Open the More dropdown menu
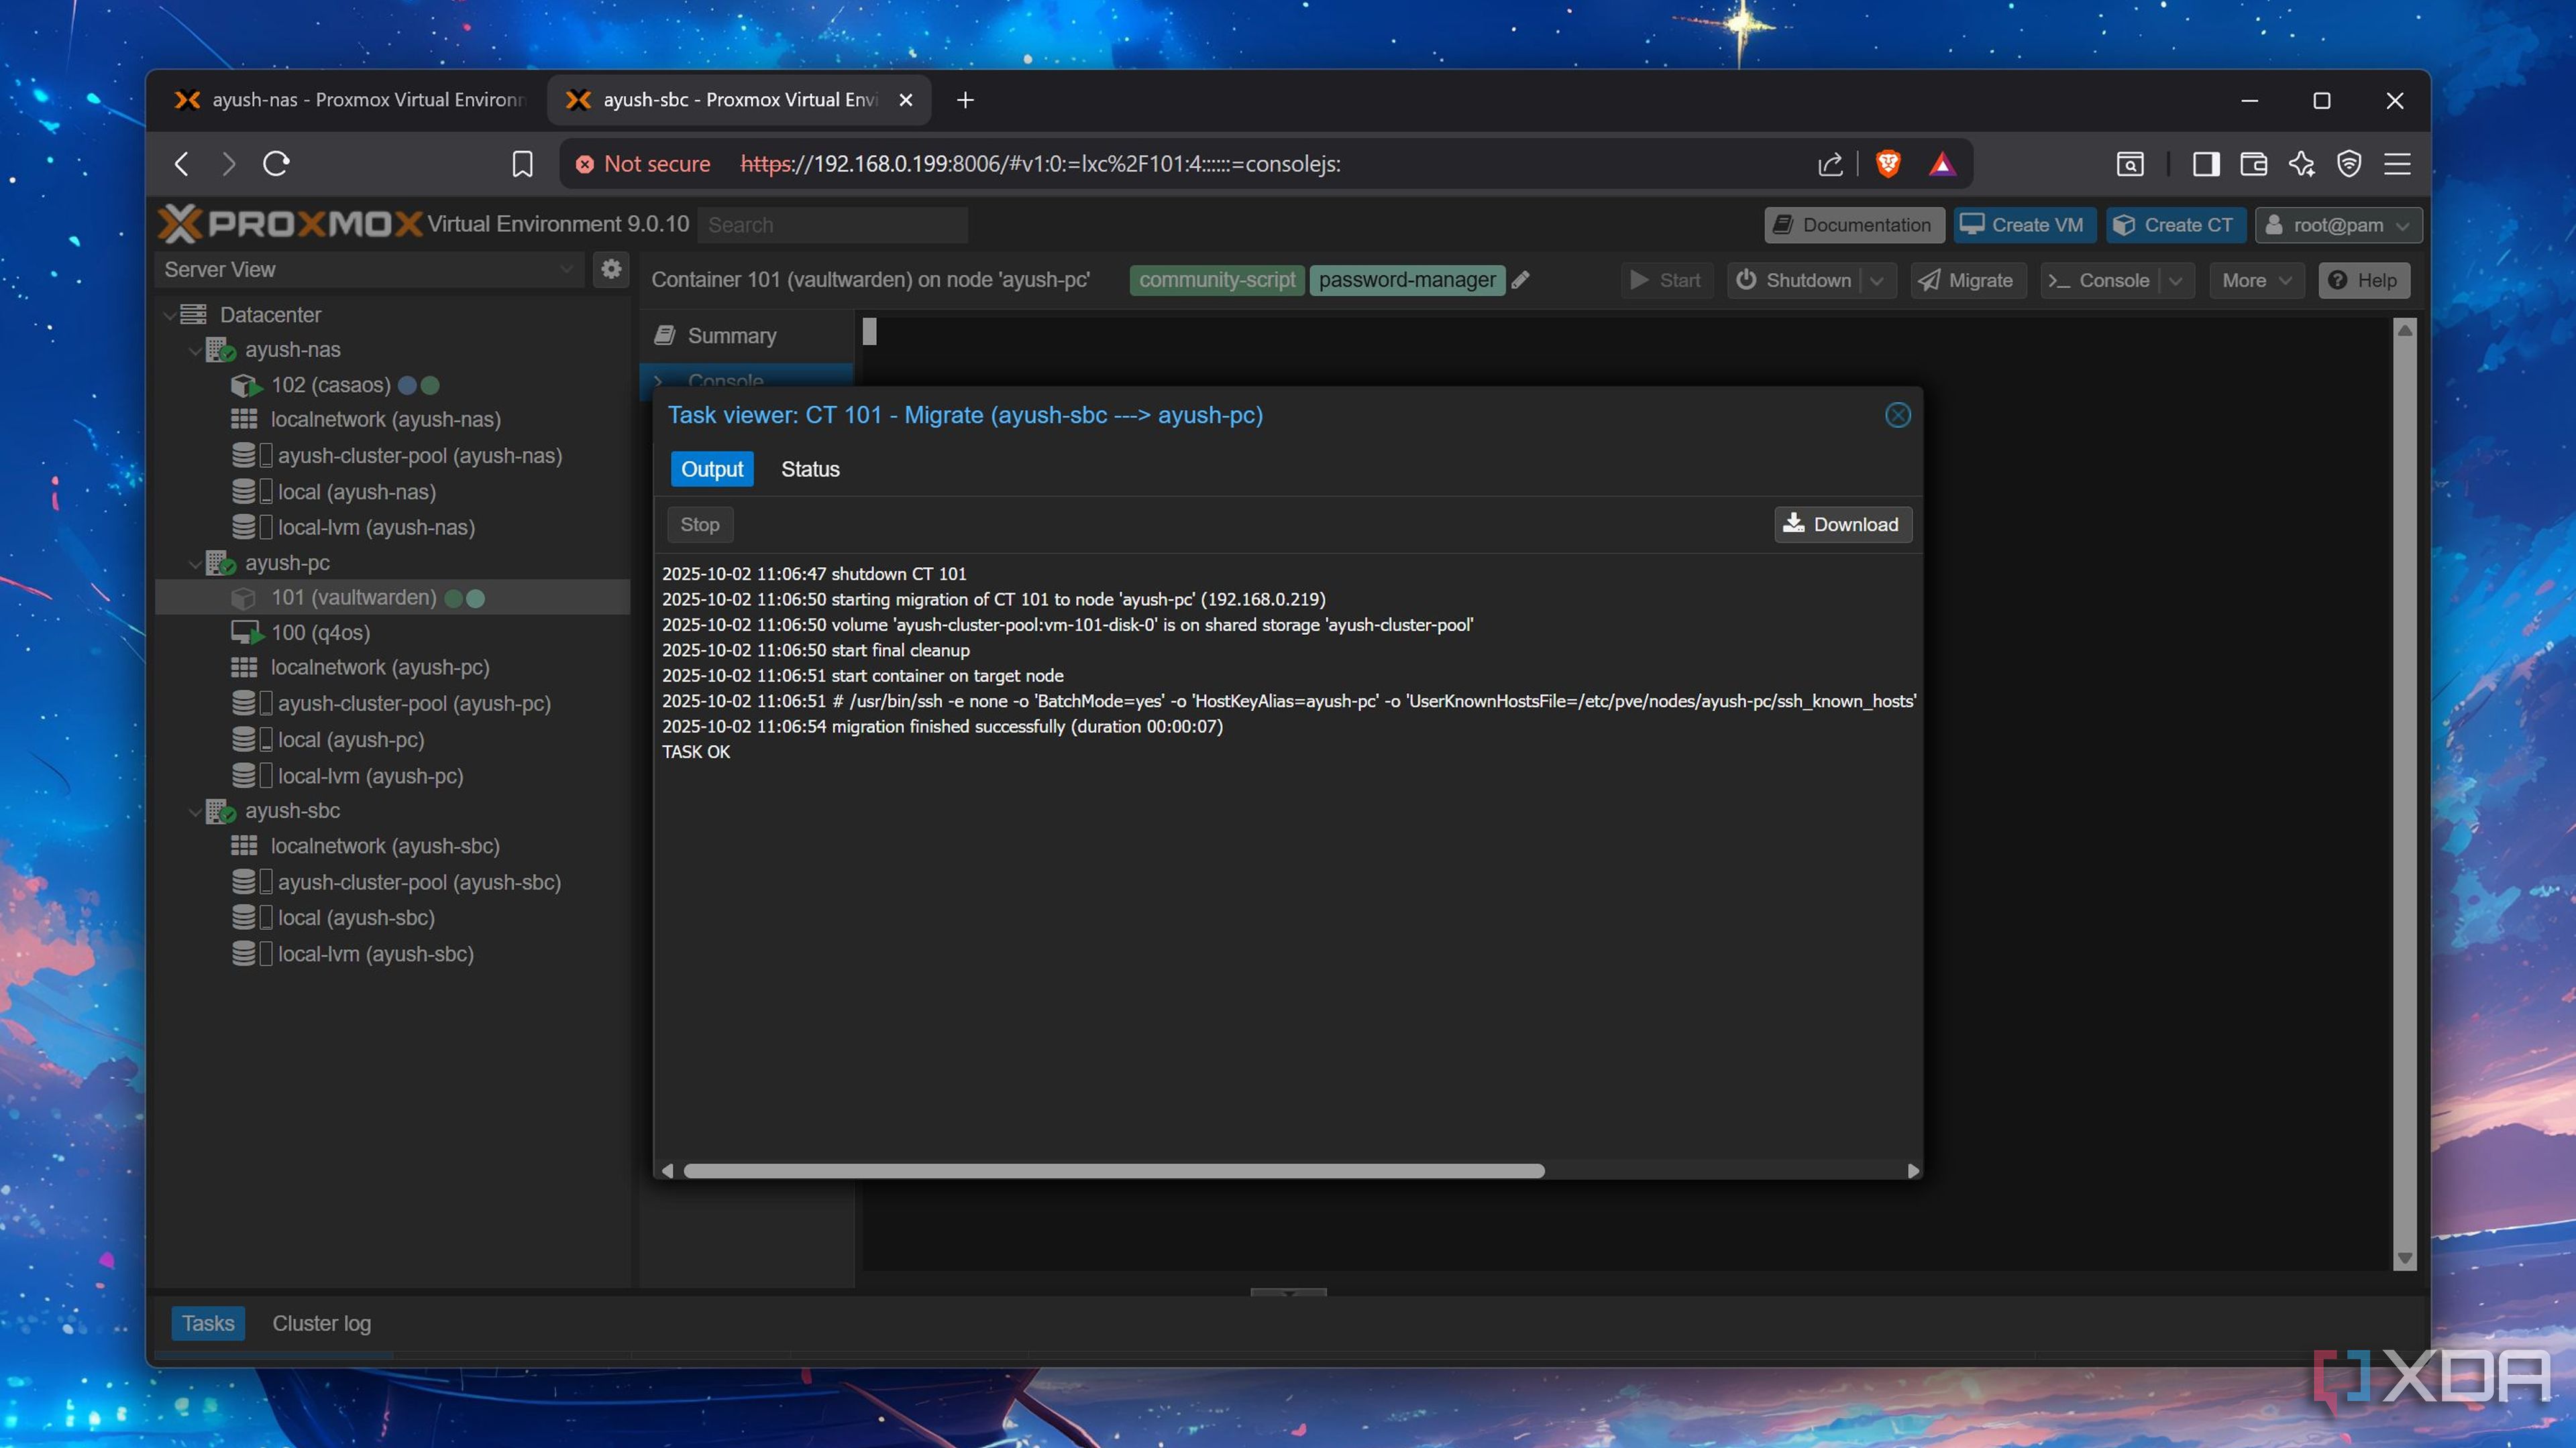The width and height of the screenshot is (2576, 1448). [2256, 281]
